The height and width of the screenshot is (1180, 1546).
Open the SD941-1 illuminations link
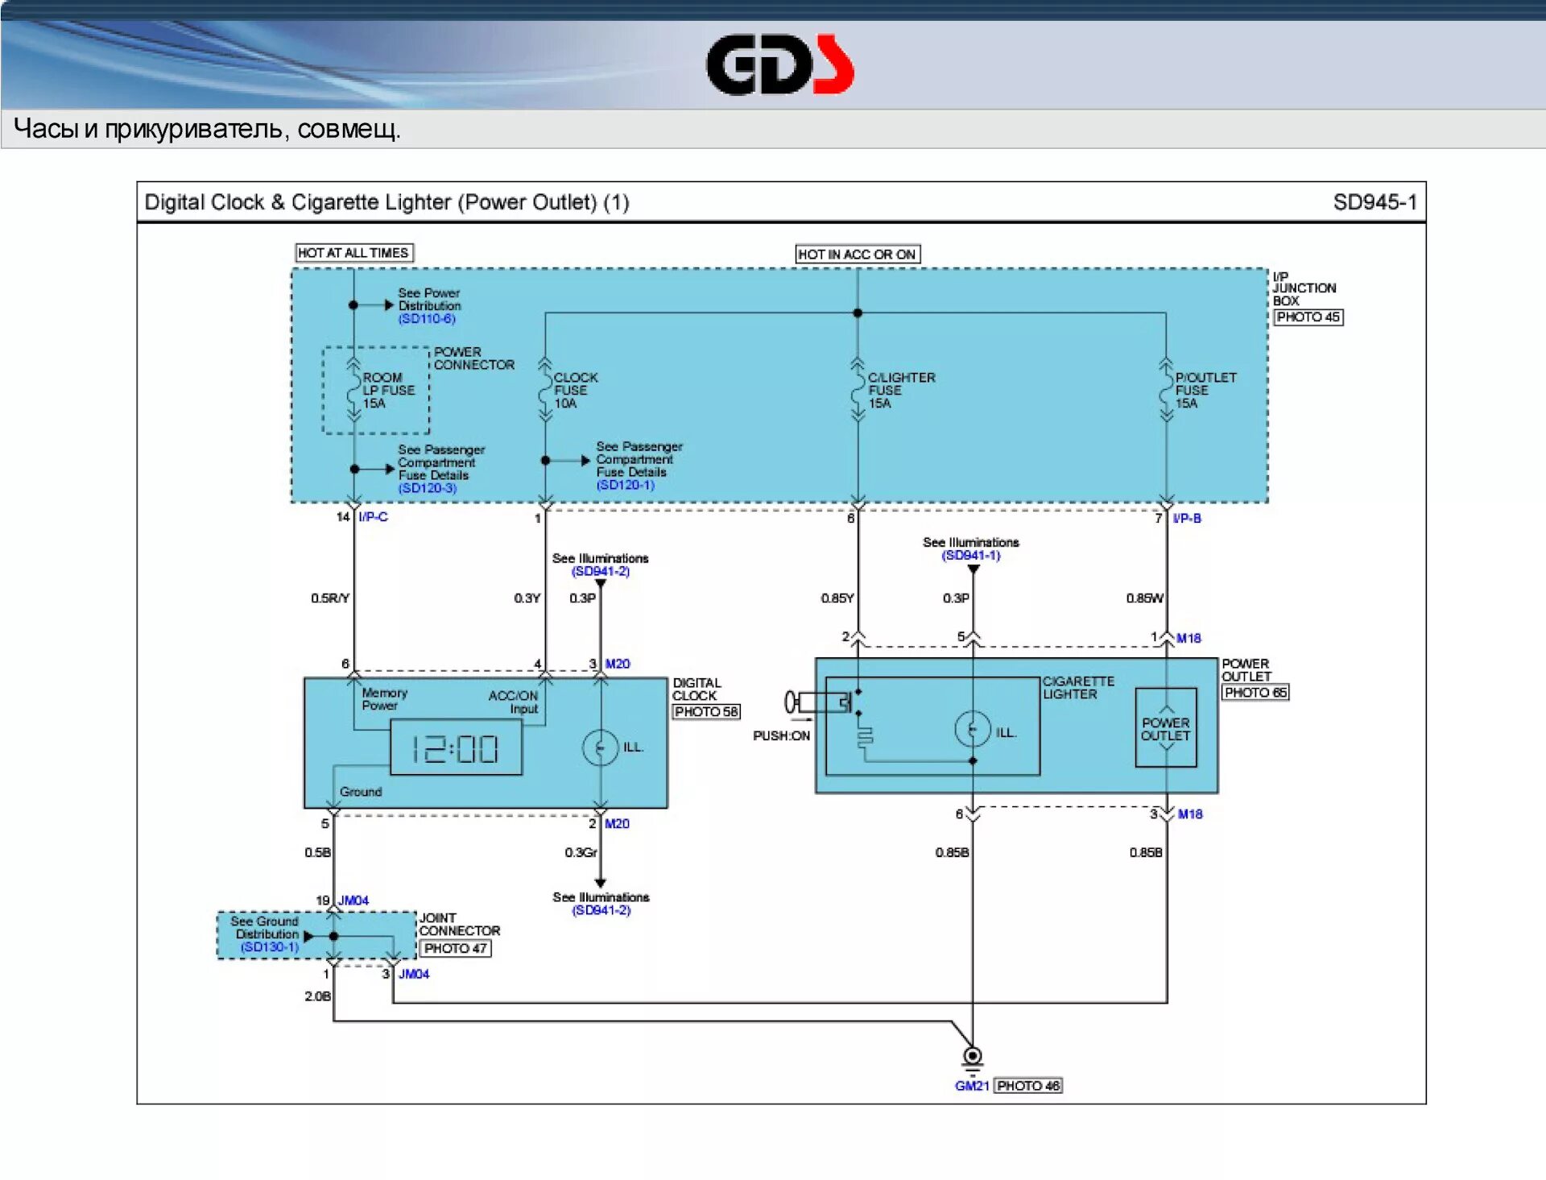point(971,555)
